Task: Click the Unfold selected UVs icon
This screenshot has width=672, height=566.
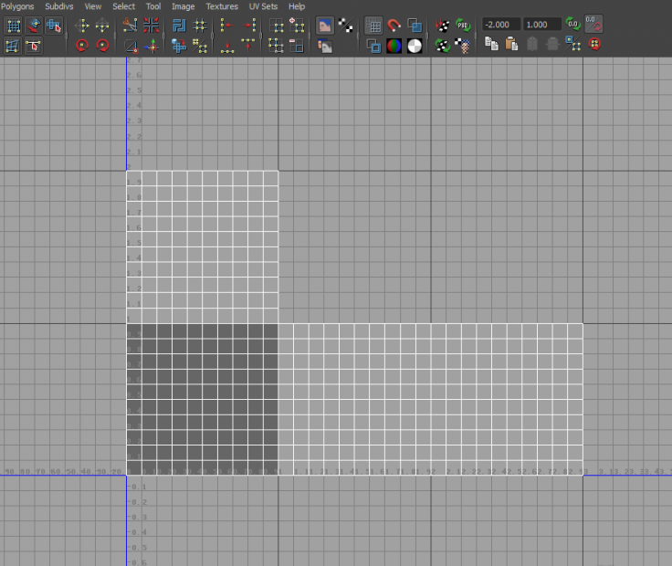Action: (200, 46)
